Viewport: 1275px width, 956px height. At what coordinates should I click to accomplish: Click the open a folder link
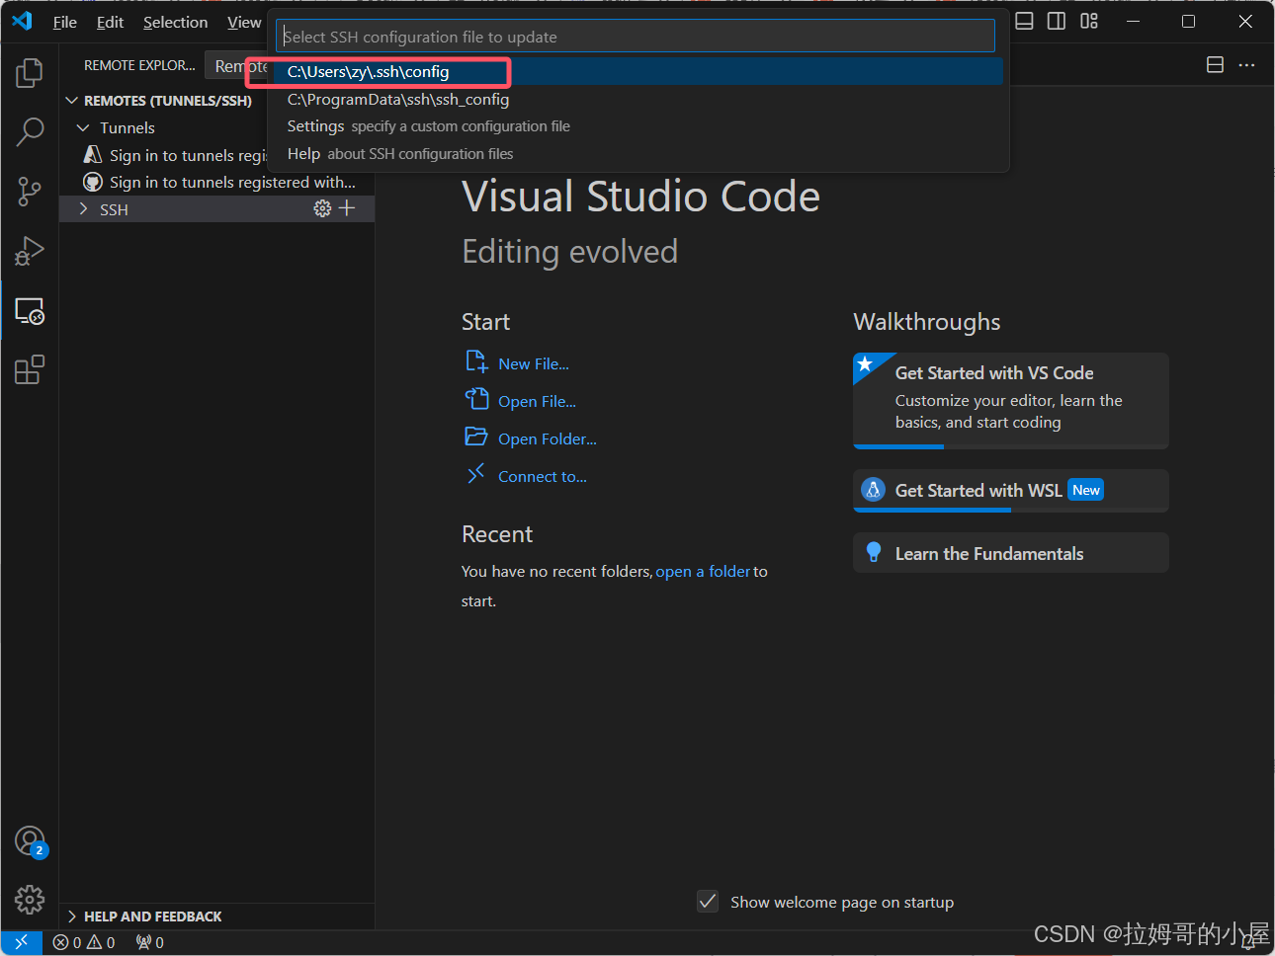click(x=703, y=572)
